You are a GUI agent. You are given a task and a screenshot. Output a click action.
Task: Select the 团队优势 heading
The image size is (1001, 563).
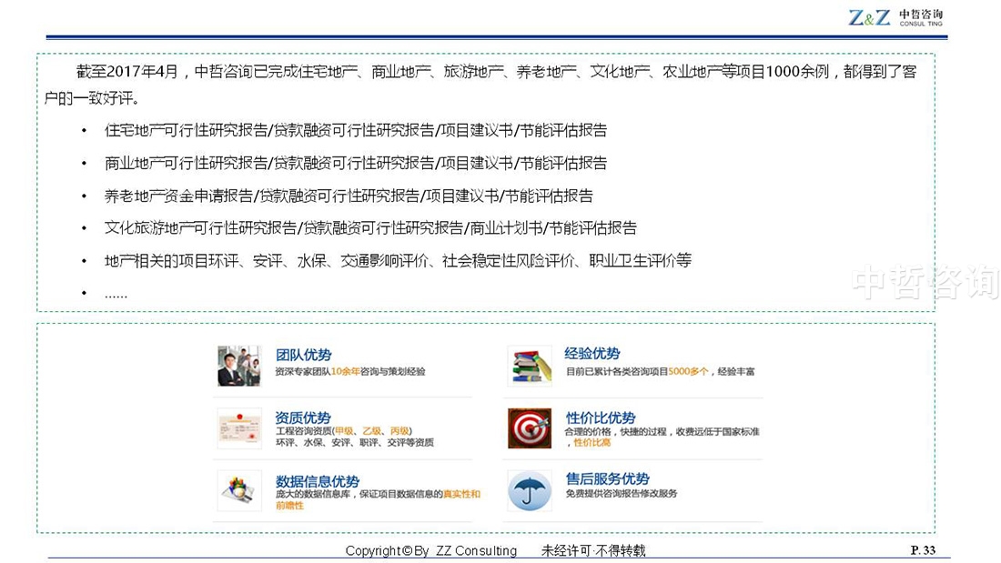[303, 355]
